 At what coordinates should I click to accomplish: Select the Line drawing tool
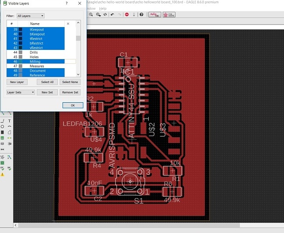point(3,121)
